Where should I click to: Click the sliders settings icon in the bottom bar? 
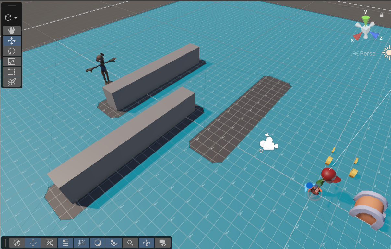65,243
